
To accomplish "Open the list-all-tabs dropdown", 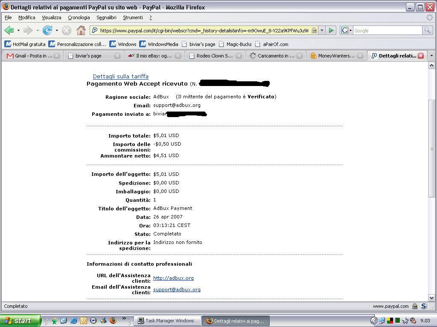I will point(432,56).
